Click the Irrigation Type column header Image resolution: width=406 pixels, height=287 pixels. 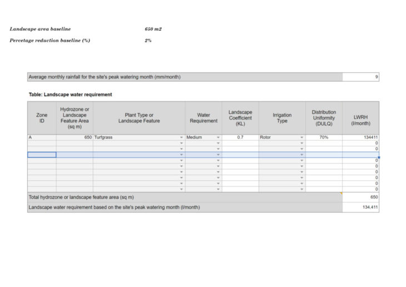tap(281, 118)
